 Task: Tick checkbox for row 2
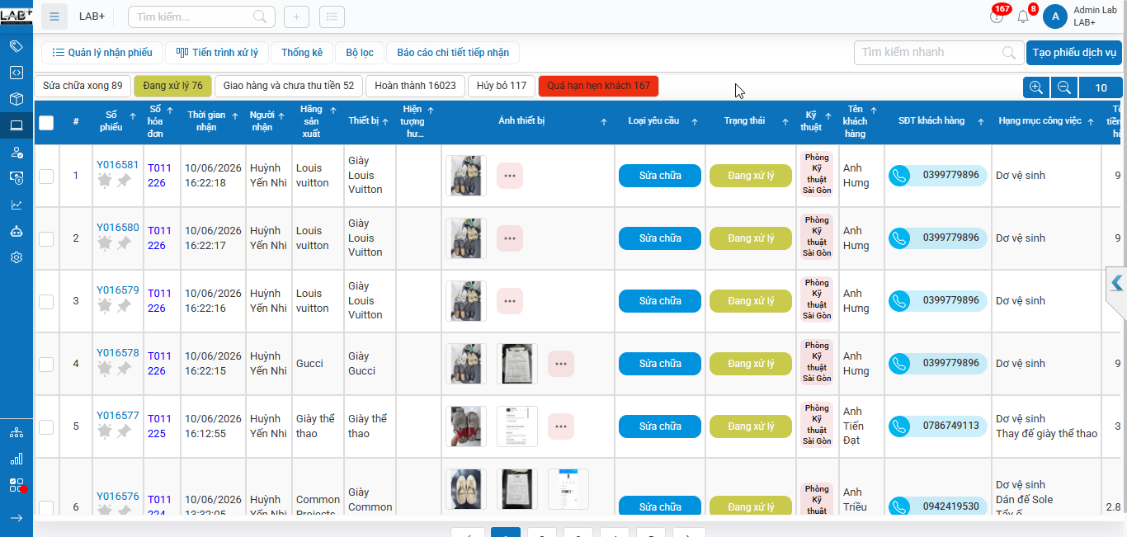pyautogui.click(x=46, y=238)
